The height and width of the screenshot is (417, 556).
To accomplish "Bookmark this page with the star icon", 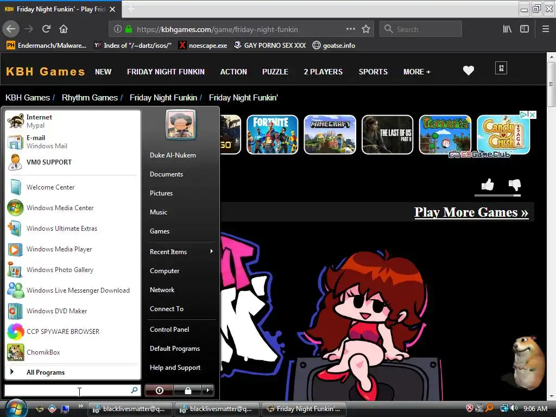I will coord(366,29).
